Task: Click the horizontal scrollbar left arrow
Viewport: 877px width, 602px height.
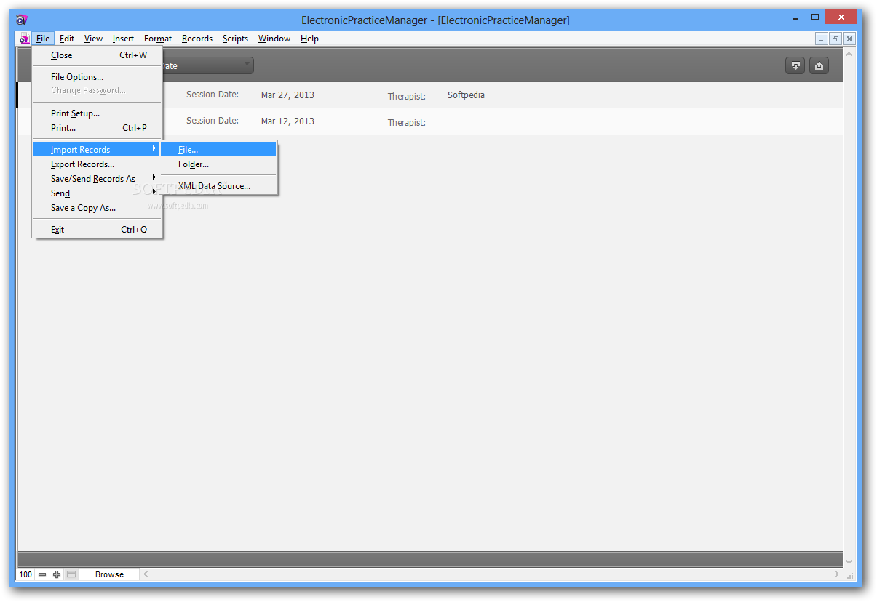Action: (x=146, y=574)
